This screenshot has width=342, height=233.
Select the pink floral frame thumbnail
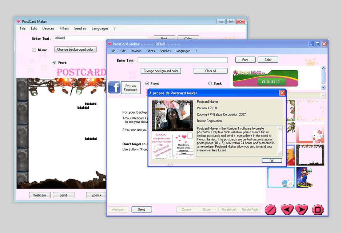pyautogui.click(x=310, y=110)
